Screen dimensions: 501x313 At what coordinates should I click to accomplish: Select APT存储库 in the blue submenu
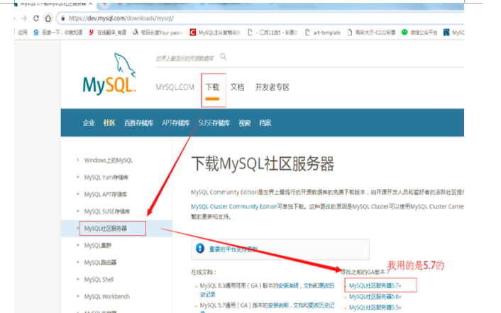coord(176,123)
